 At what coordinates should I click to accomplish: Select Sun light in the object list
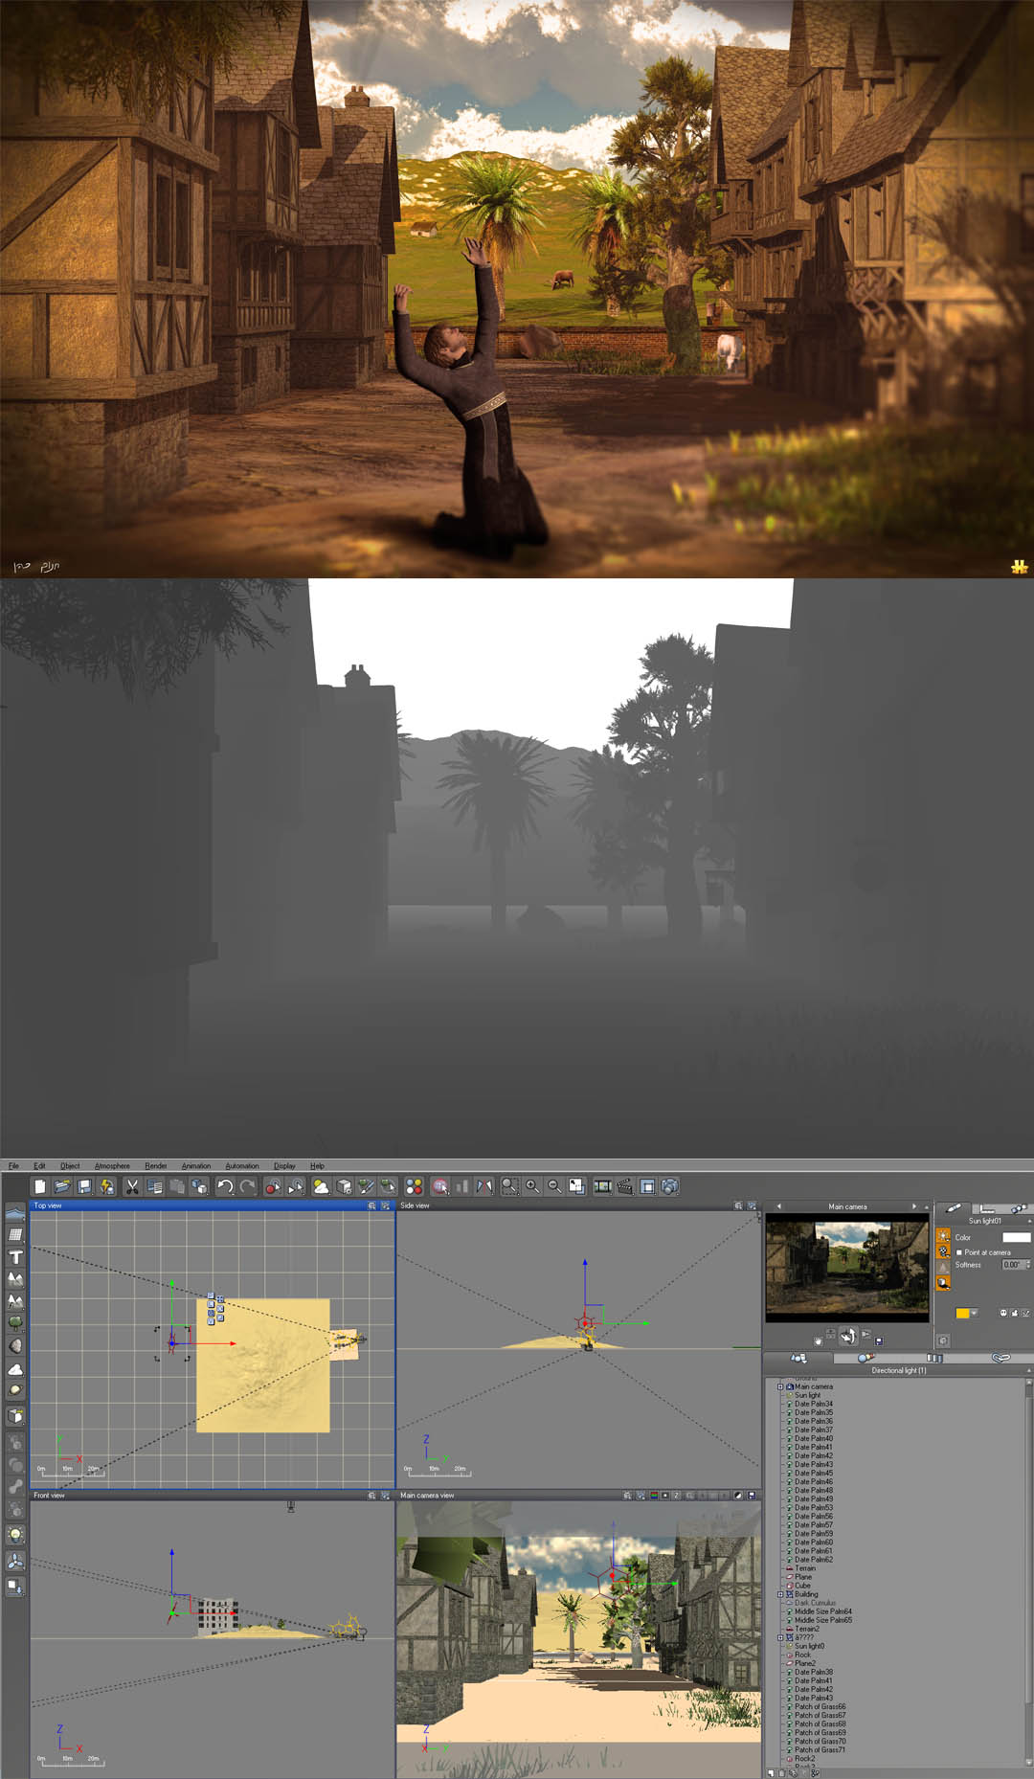[807, 1395]
